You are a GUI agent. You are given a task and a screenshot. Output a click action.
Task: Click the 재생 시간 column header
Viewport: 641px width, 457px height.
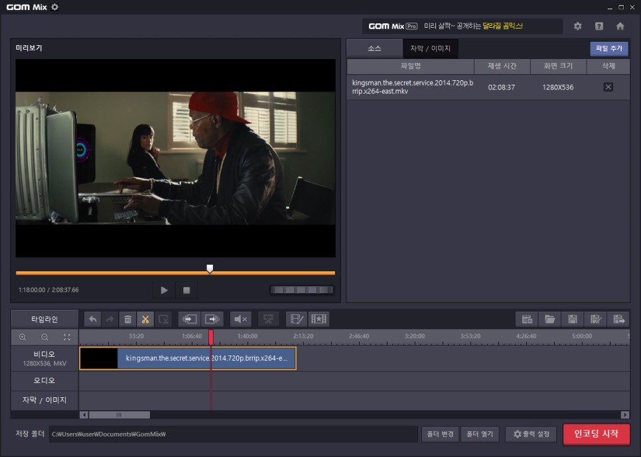click(x=502, y=66)
